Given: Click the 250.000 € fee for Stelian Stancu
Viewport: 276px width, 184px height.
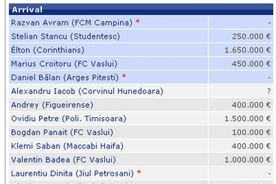Looking at the screenshot, I should 251,37.
